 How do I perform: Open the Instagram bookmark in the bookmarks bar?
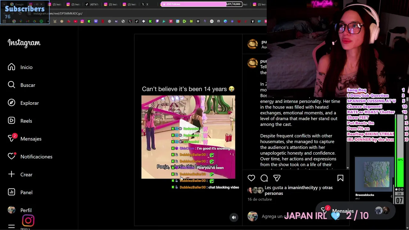(82, 21)
